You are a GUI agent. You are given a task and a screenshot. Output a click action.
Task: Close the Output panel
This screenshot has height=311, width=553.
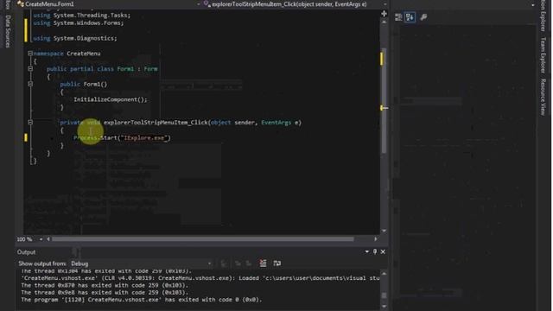tap(383, 251)
